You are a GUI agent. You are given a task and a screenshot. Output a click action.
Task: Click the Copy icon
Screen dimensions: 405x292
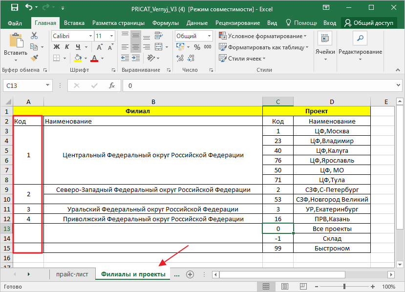[34, 47]
